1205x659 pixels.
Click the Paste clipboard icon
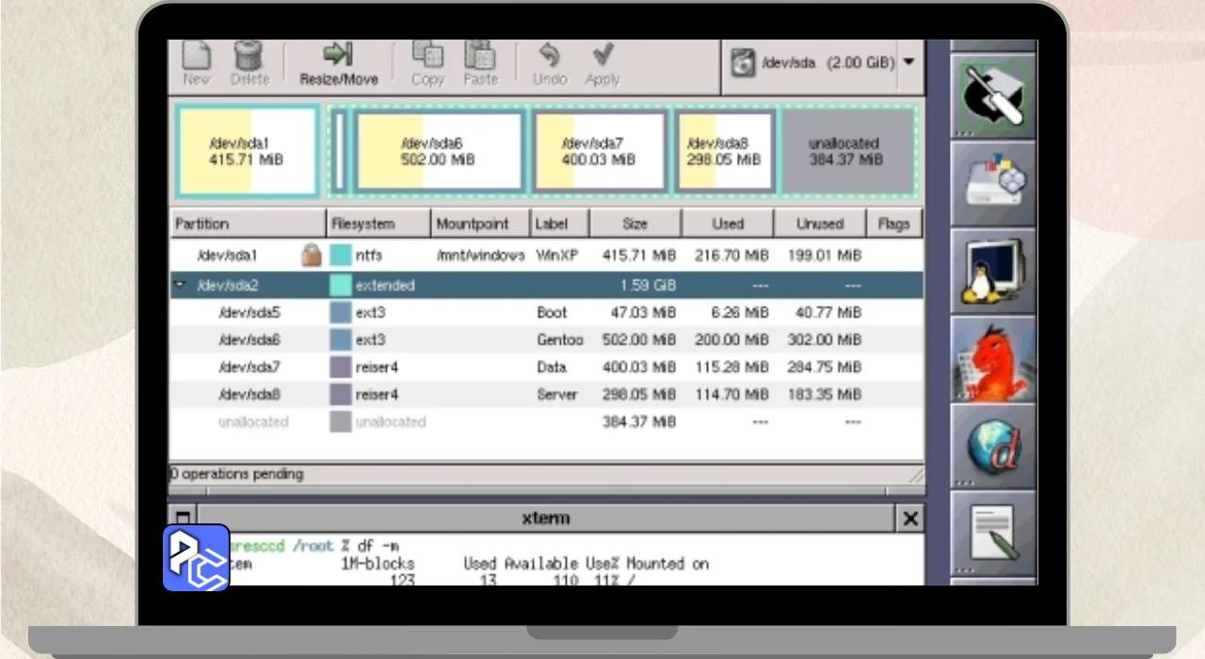click(480, 55)
